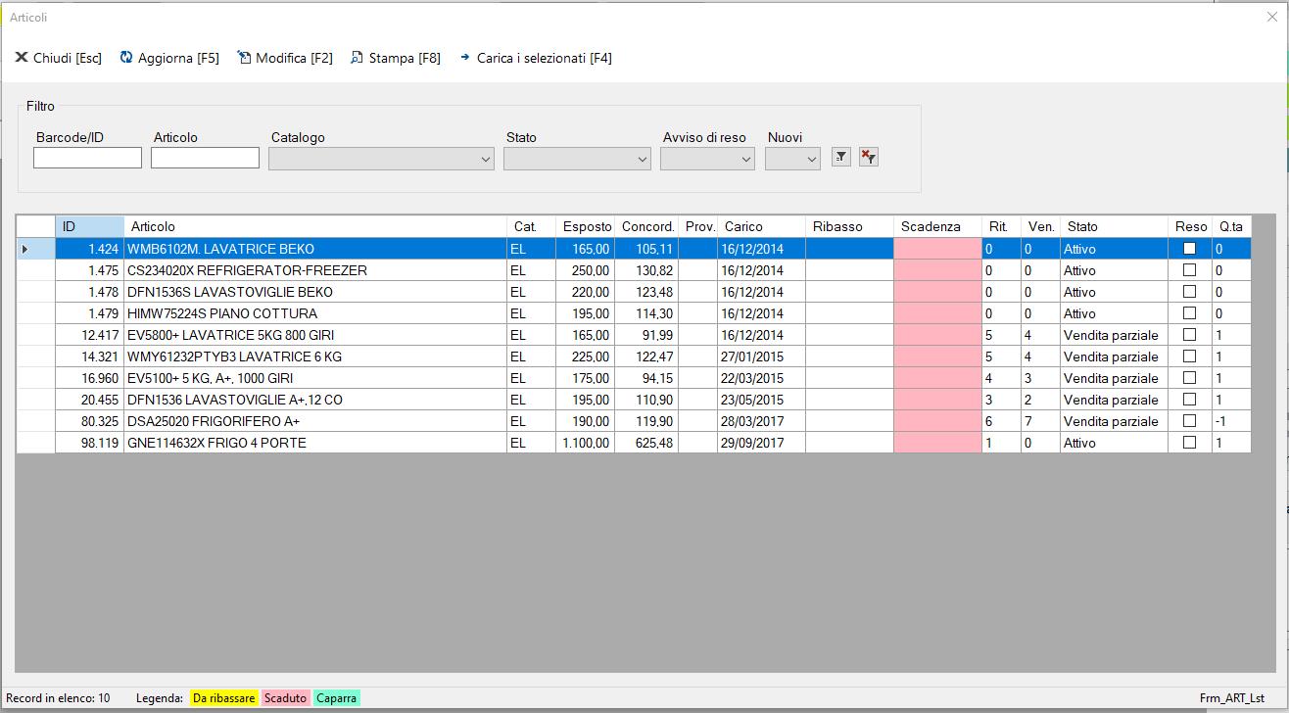Viewport: 1289px width, 713px height.
Task: Select row DFN1536S LAVASTOVIGLIE BEKO
Action: coord(634,292)
